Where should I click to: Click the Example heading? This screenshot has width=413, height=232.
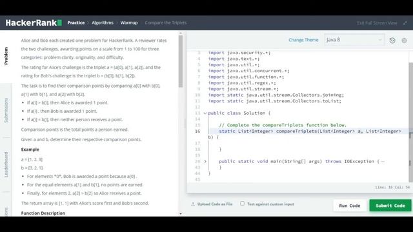pyautogui.click(x=30, y=150)
